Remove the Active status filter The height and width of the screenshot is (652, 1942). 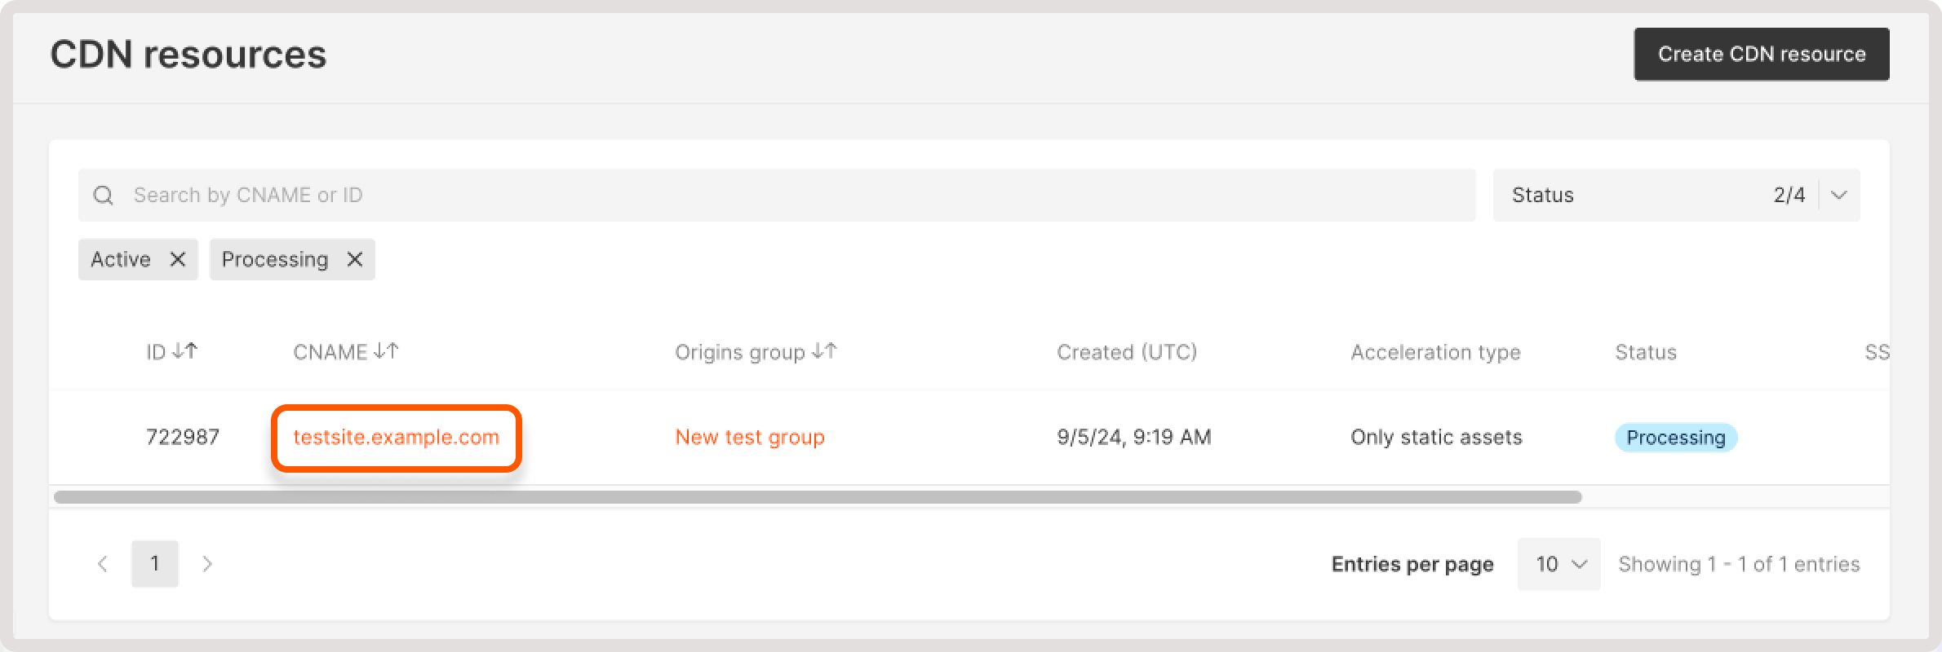tap(177, 259)
